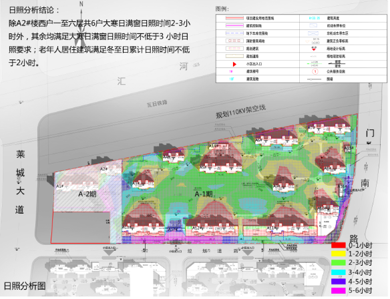Screen dimensions: 390x299
Task: Click the non-motor vehicle parking area symbol
Action: tap(313, 33)
